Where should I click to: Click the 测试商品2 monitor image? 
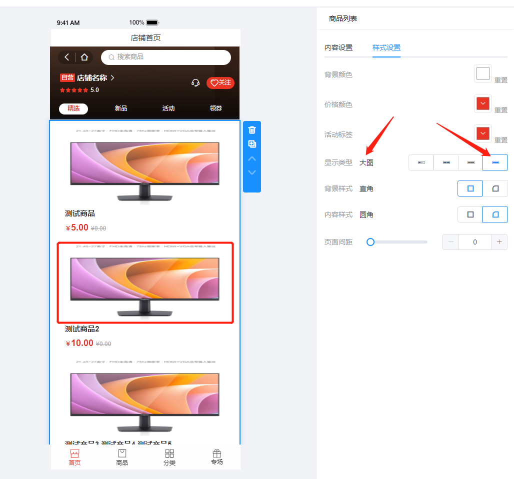click(145, 282)
